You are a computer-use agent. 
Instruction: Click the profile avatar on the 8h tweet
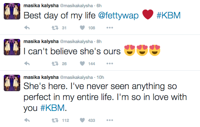point(12,47)
